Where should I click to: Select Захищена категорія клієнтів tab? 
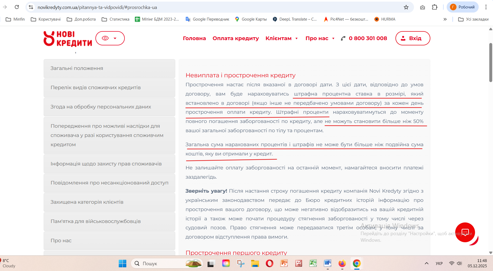[x=109, y=202]
